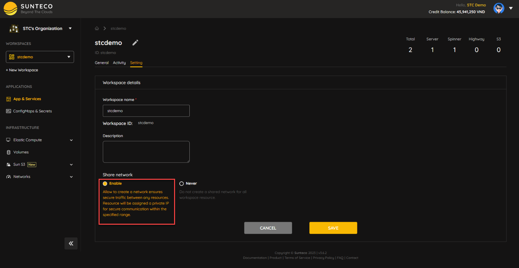Select the Enable share network option

click(x=105, y=184)
